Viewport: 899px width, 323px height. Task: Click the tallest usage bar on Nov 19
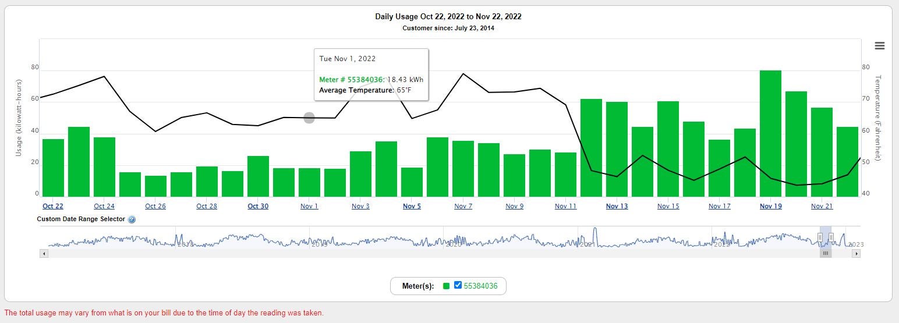pyautogui.click(x=770, y=134)
